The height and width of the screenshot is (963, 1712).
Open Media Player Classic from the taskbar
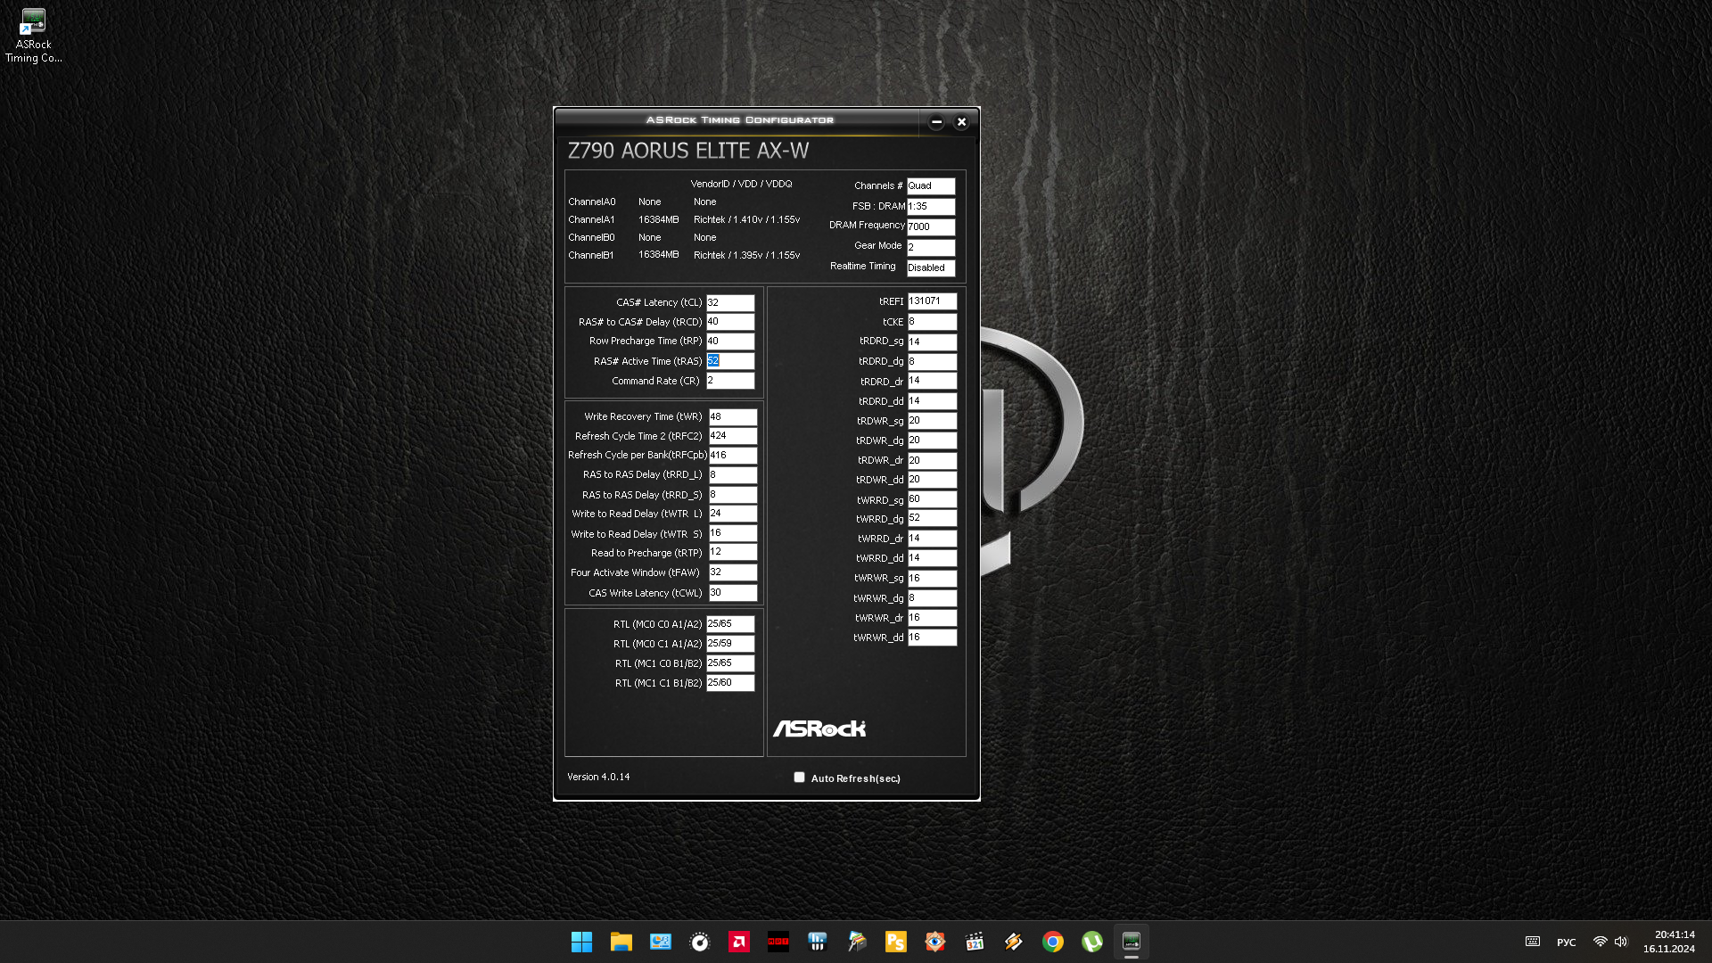click(x=974, y=942)
